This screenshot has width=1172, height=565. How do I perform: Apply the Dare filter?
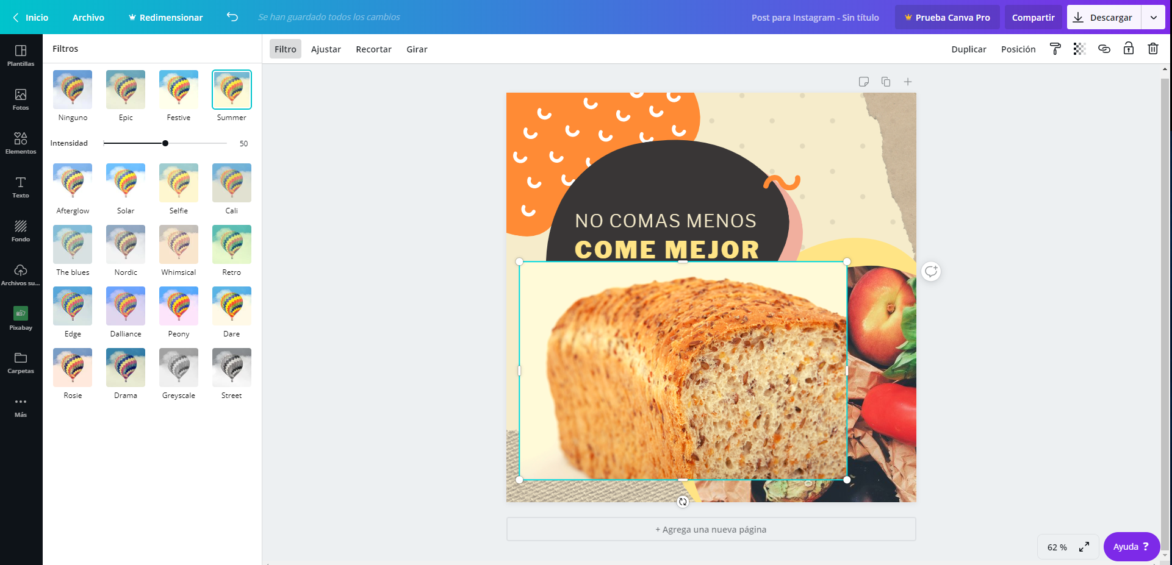(232, 306)
